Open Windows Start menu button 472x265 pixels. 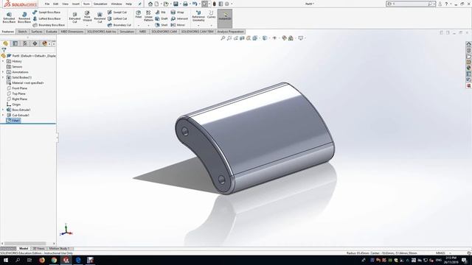[x=6, y=260]
